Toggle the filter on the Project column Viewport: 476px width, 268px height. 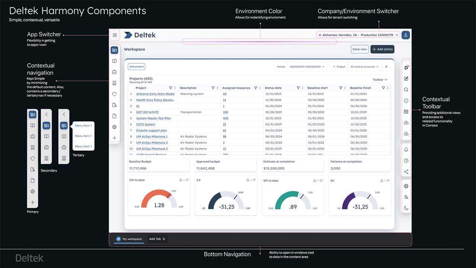[x=170, y=87]
